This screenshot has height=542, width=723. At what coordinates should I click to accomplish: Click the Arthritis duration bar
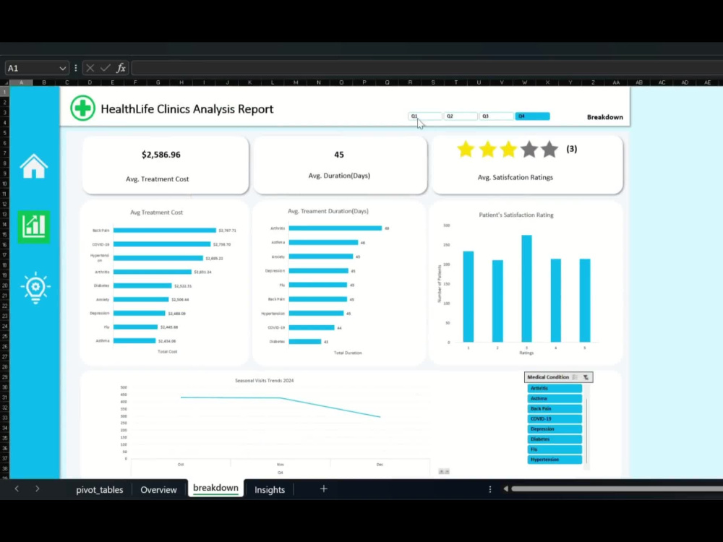335,228
